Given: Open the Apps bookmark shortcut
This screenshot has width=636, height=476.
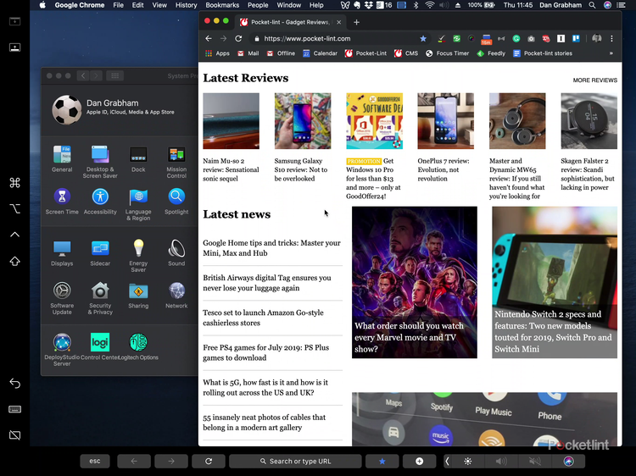Looking at the screenshot, I should click(217, 53).
